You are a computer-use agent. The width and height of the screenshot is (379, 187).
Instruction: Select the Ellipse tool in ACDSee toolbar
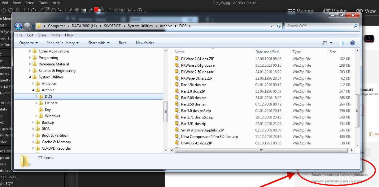point(33,10)
